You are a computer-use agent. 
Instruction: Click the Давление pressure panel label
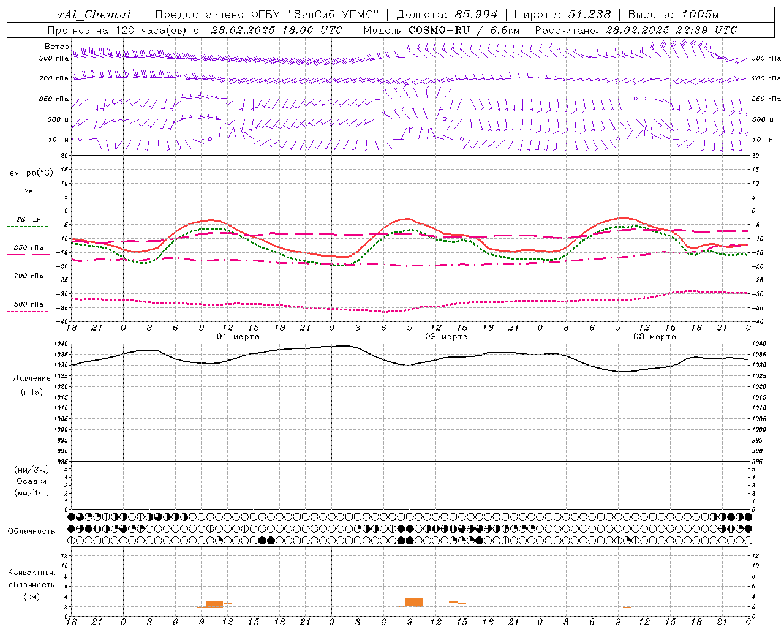[x=31, y=378]
